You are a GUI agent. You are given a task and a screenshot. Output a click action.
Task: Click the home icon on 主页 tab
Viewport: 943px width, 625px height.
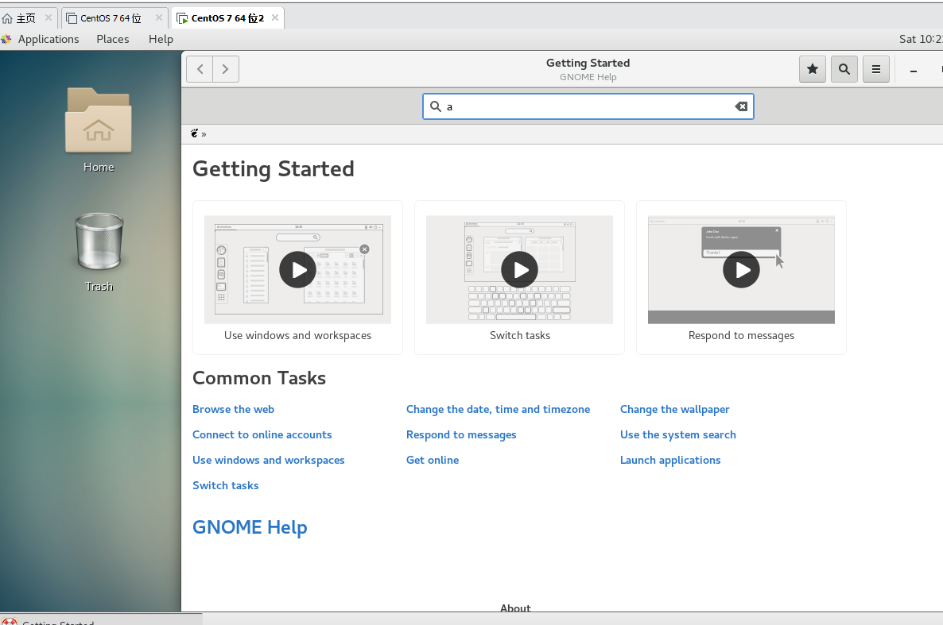coord(7,18)
